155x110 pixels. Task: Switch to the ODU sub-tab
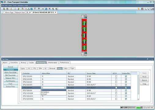(66, 68)
